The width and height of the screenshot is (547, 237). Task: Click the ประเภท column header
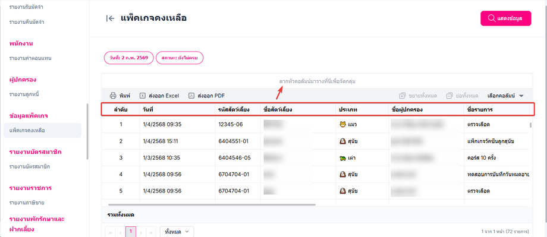pyautogui.click(x=362, y=109)
